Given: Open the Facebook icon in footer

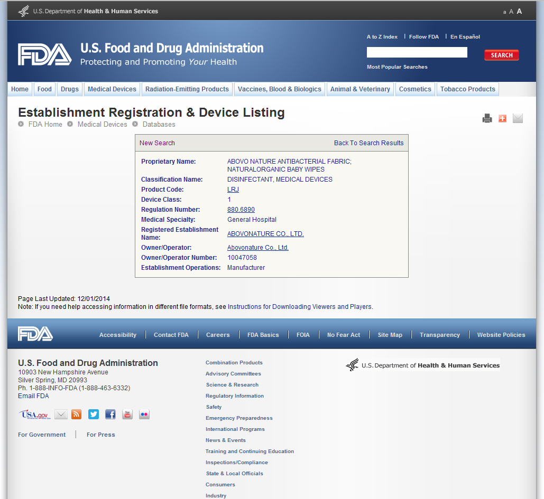Looking at the screenshot, I should [x=110, y=415].
